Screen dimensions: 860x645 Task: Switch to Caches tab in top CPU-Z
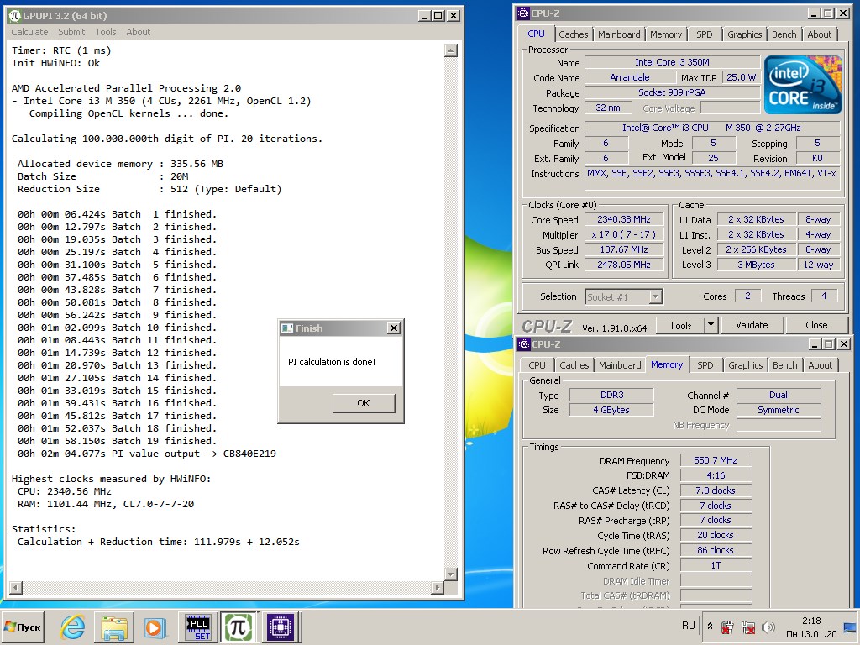(573, 34)
